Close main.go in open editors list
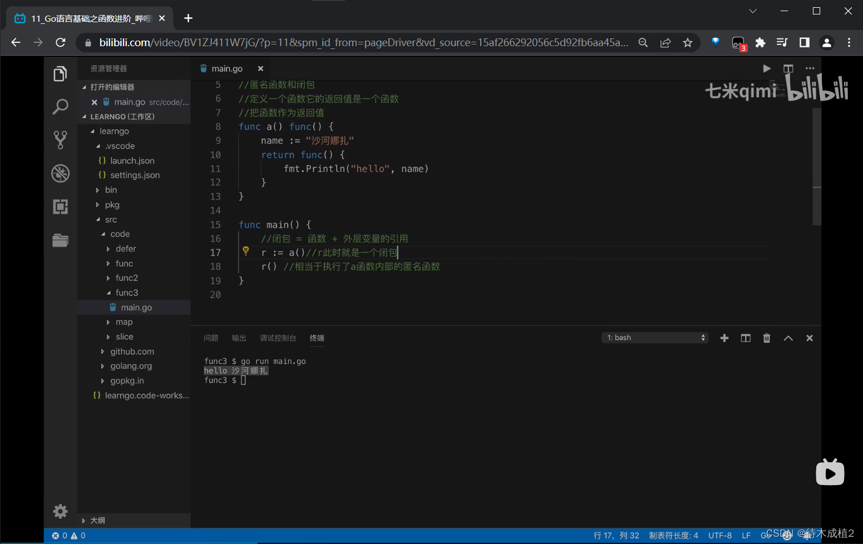This screenshot has height=544, width=863. [x=95, y=102]
